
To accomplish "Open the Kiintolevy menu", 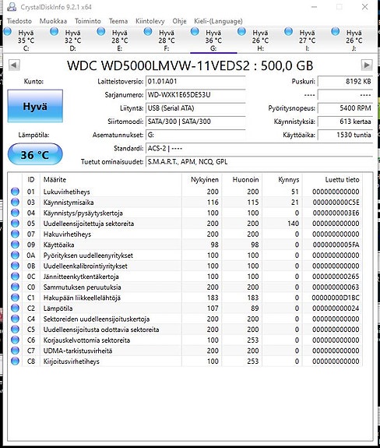I will [x=150, y=21].
